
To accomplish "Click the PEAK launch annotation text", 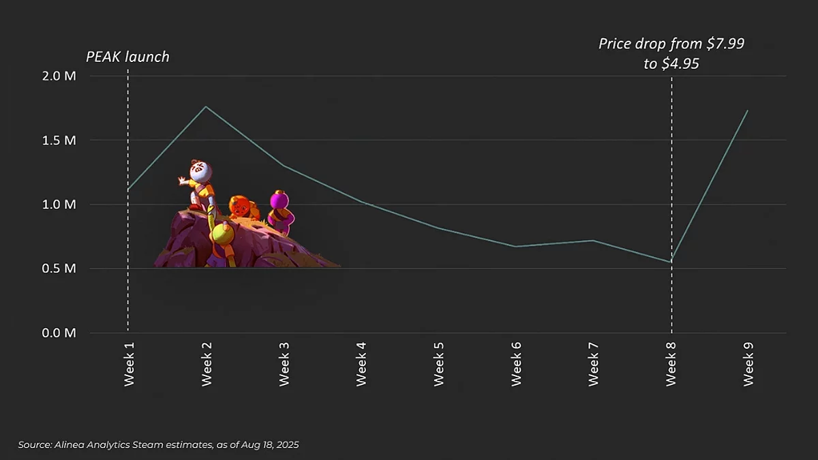I will 127,57.
